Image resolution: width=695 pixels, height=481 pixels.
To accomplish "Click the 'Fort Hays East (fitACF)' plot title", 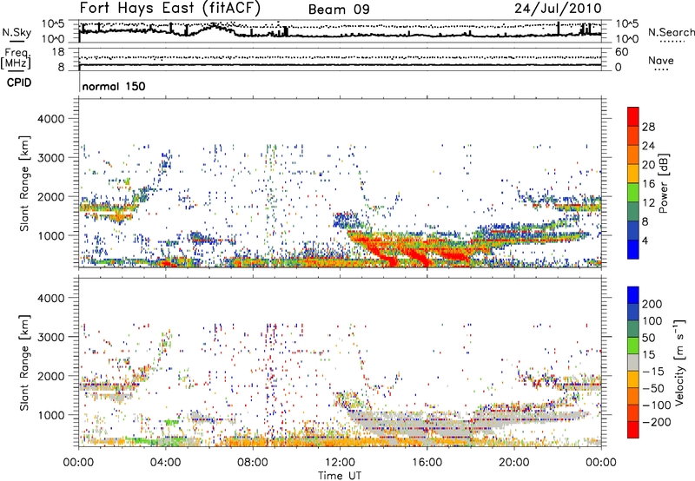I will tap(170, 8).
